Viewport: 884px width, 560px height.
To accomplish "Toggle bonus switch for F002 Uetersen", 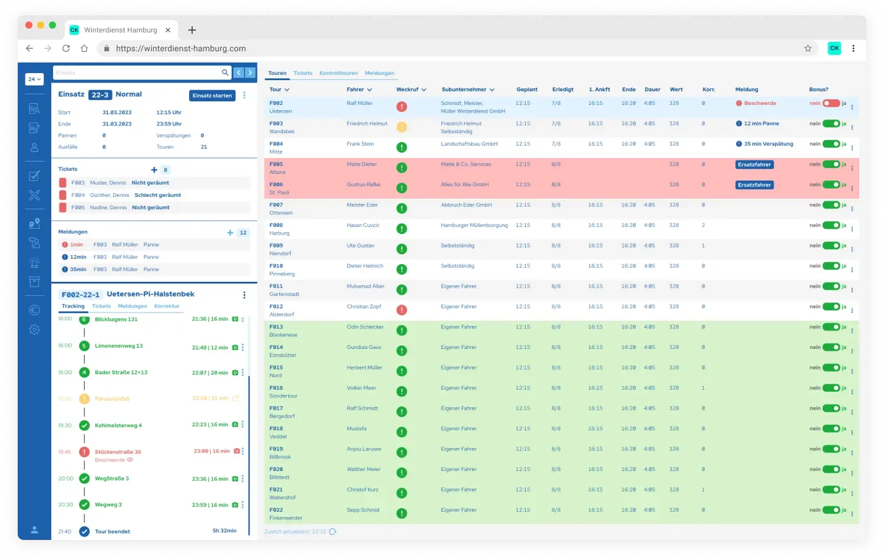I will click(x=831, y=103).
